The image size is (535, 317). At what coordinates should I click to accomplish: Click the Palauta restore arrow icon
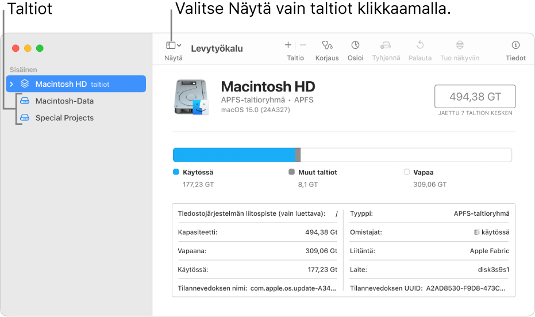click(420, 45)
